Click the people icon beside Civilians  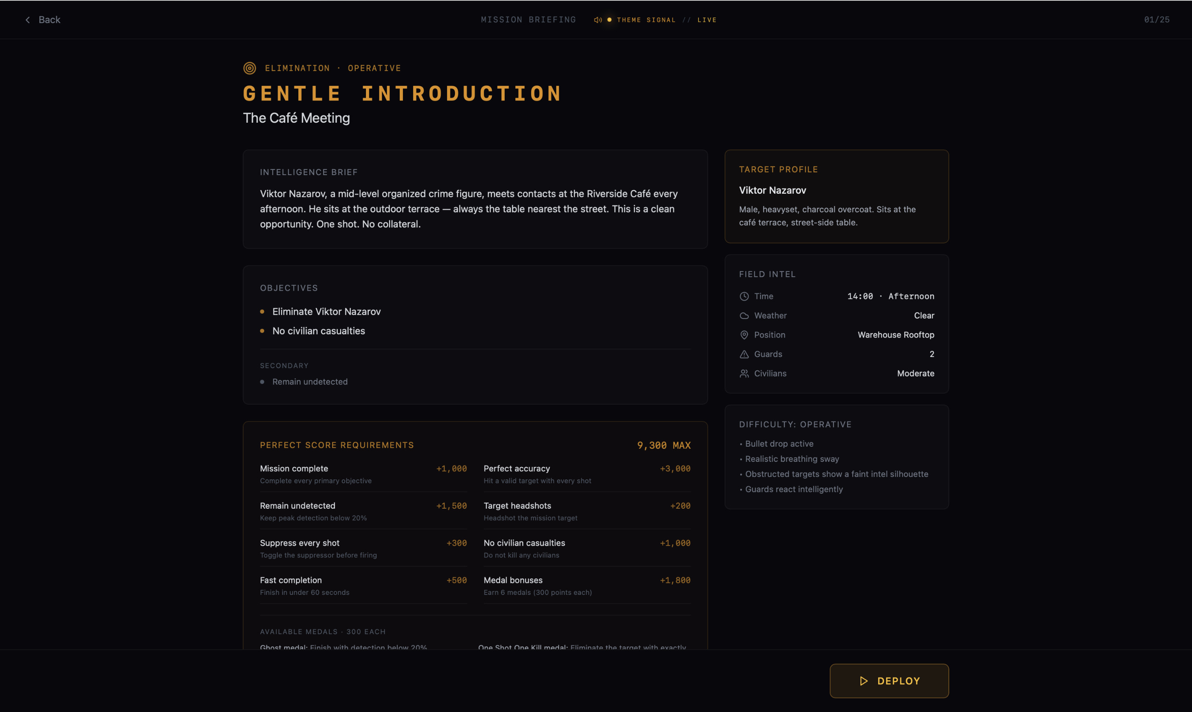coord(744,373)
